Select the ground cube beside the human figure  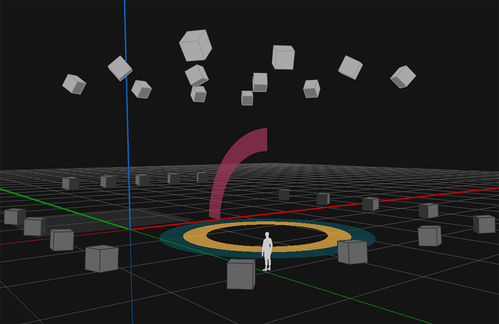241,274
